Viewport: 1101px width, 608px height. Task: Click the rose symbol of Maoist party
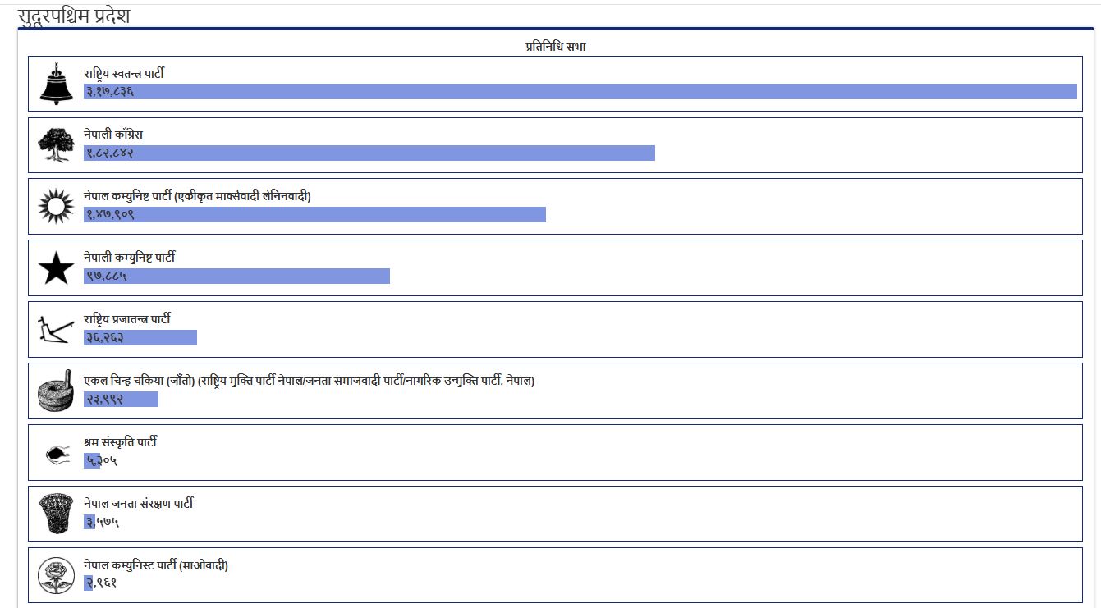[x=56, y=575]
